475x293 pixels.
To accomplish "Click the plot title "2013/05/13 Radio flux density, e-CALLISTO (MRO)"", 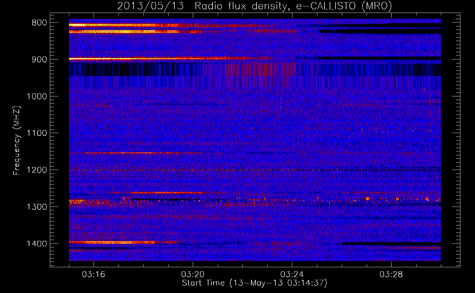I will (x=255, y=6).
